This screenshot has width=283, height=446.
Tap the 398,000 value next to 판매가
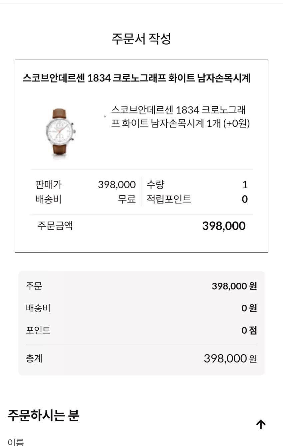[x=117, y=185]
